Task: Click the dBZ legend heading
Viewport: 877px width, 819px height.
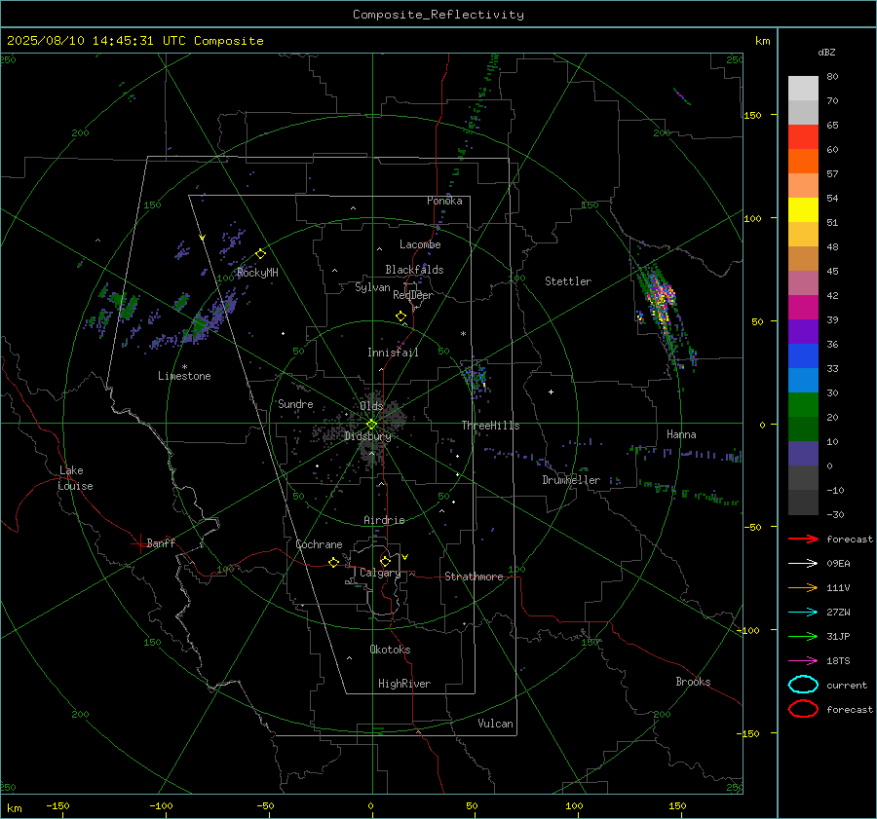Action: [826, 53]
